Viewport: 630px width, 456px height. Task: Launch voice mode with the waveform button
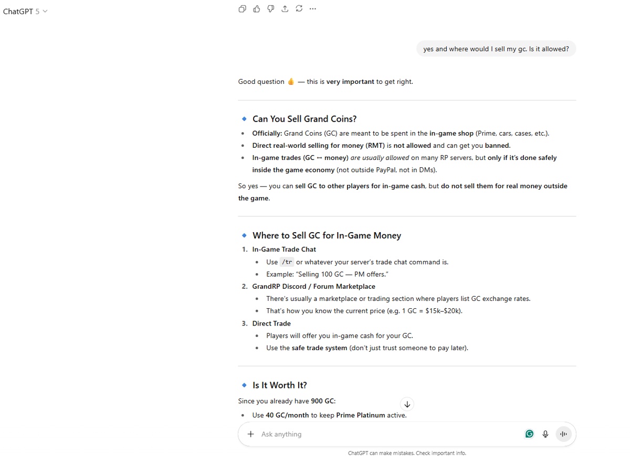pyautogui.click(x=563, y=434)
